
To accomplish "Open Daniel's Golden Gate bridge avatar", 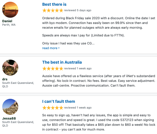I will point(10,9).
